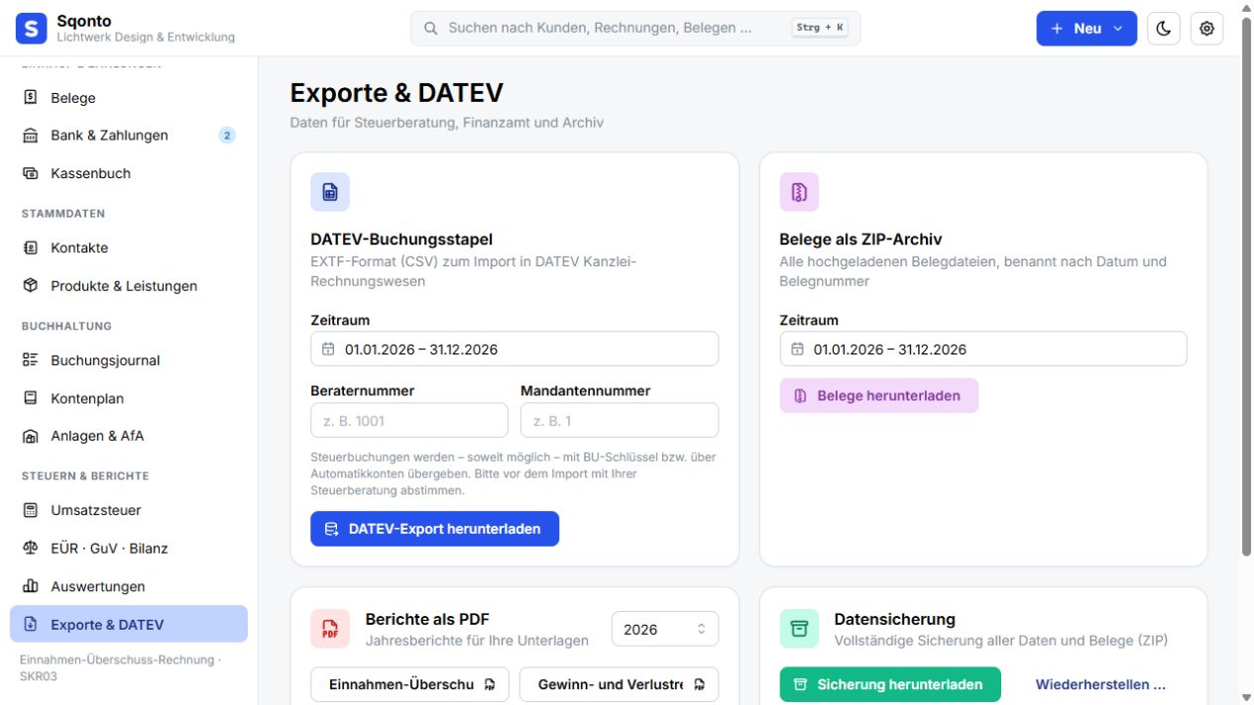Open Belege ZIP Zeitraum date range picker

pos(983,350)
